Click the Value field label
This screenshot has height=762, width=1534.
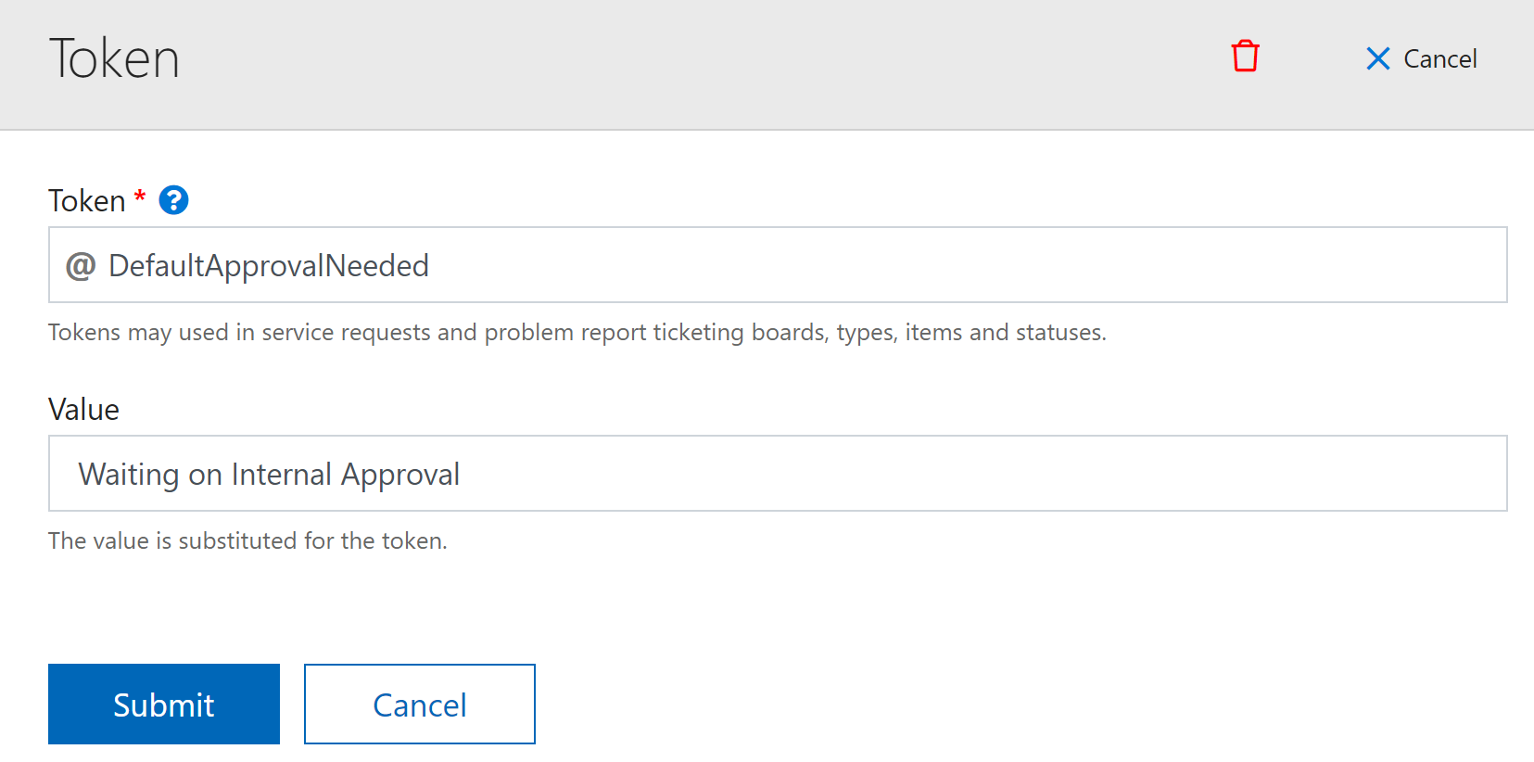click(83, 409)
